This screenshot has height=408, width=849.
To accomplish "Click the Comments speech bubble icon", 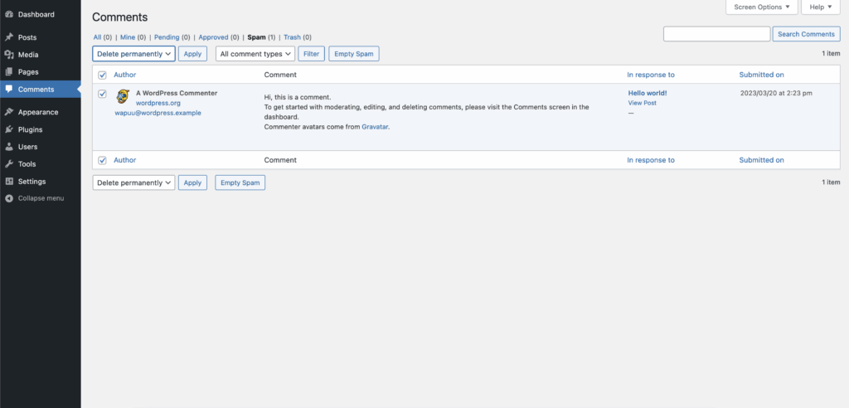I will (x=8, y=90).
